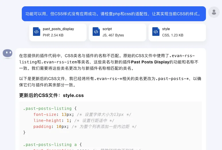Click the heading "更新后的CSS文件：style.css"

51,95
